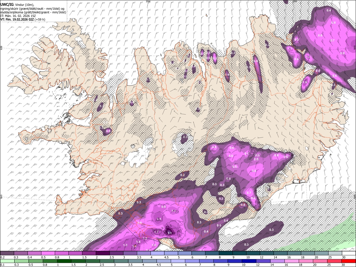
Task: Click the '4.5' label under the snow scale
Action: tap(166, 257)
